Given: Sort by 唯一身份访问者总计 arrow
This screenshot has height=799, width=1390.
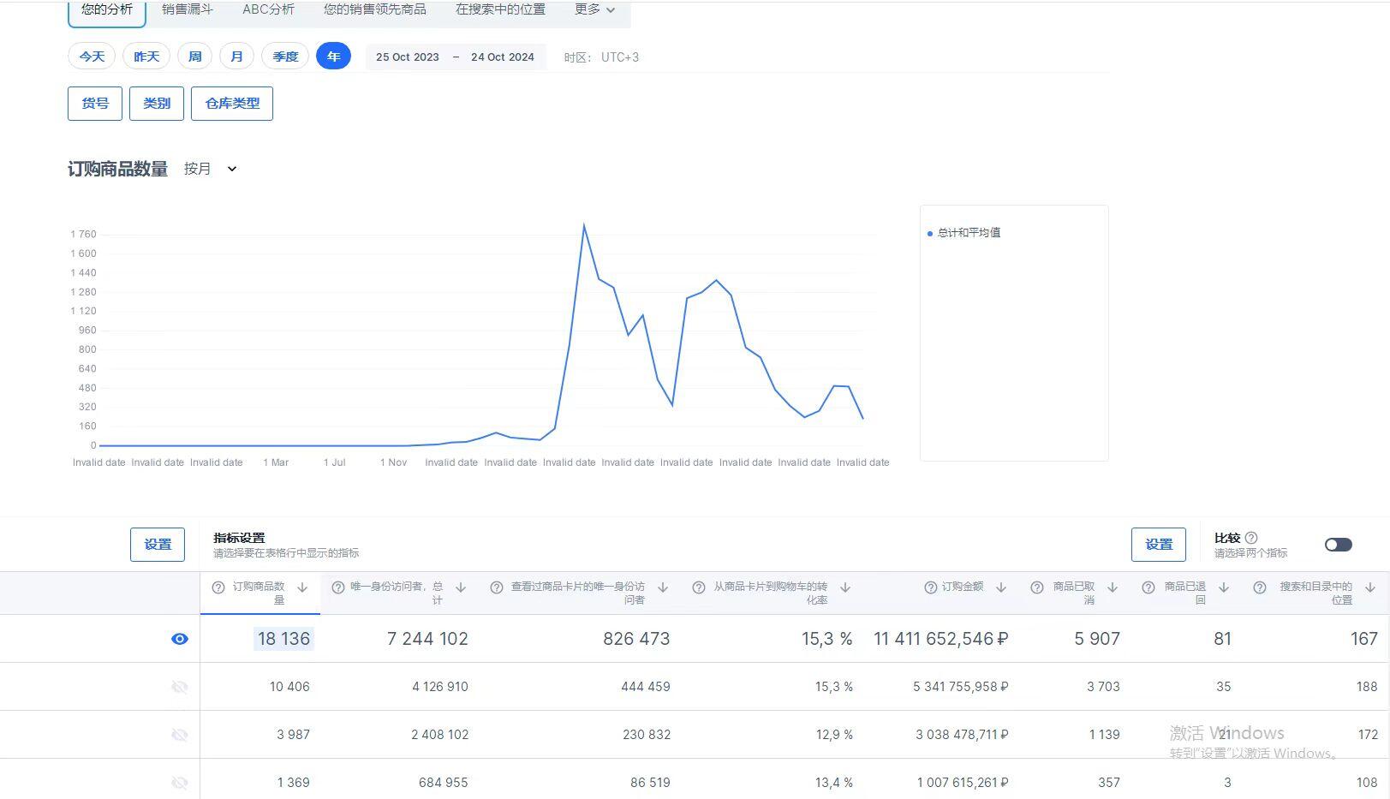Looking at the screenshot, I should tap(461, 587).
